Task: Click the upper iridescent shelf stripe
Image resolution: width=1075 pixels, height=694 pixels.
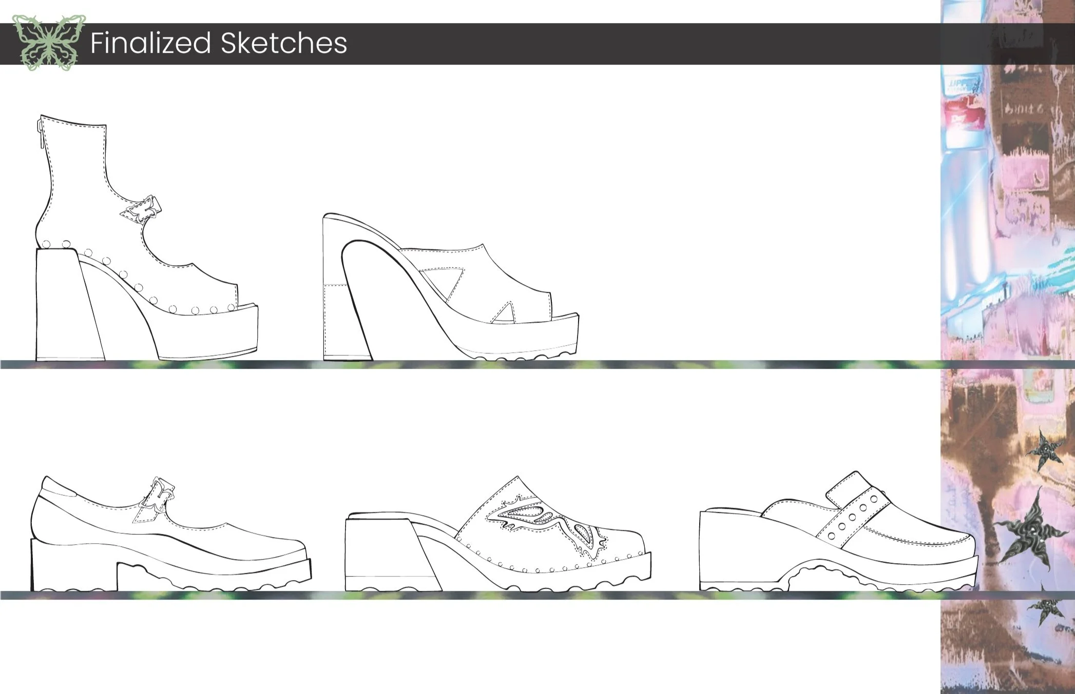Action: (x=462, y=365)
